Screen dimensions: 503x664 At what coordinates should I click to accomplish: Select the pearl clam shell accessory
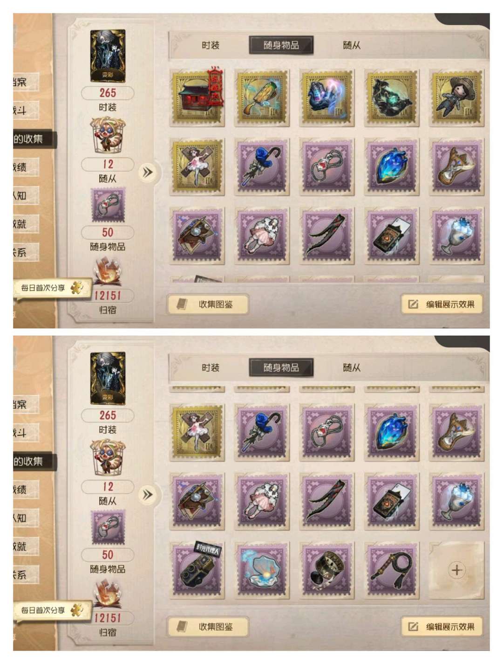point(262,569)
